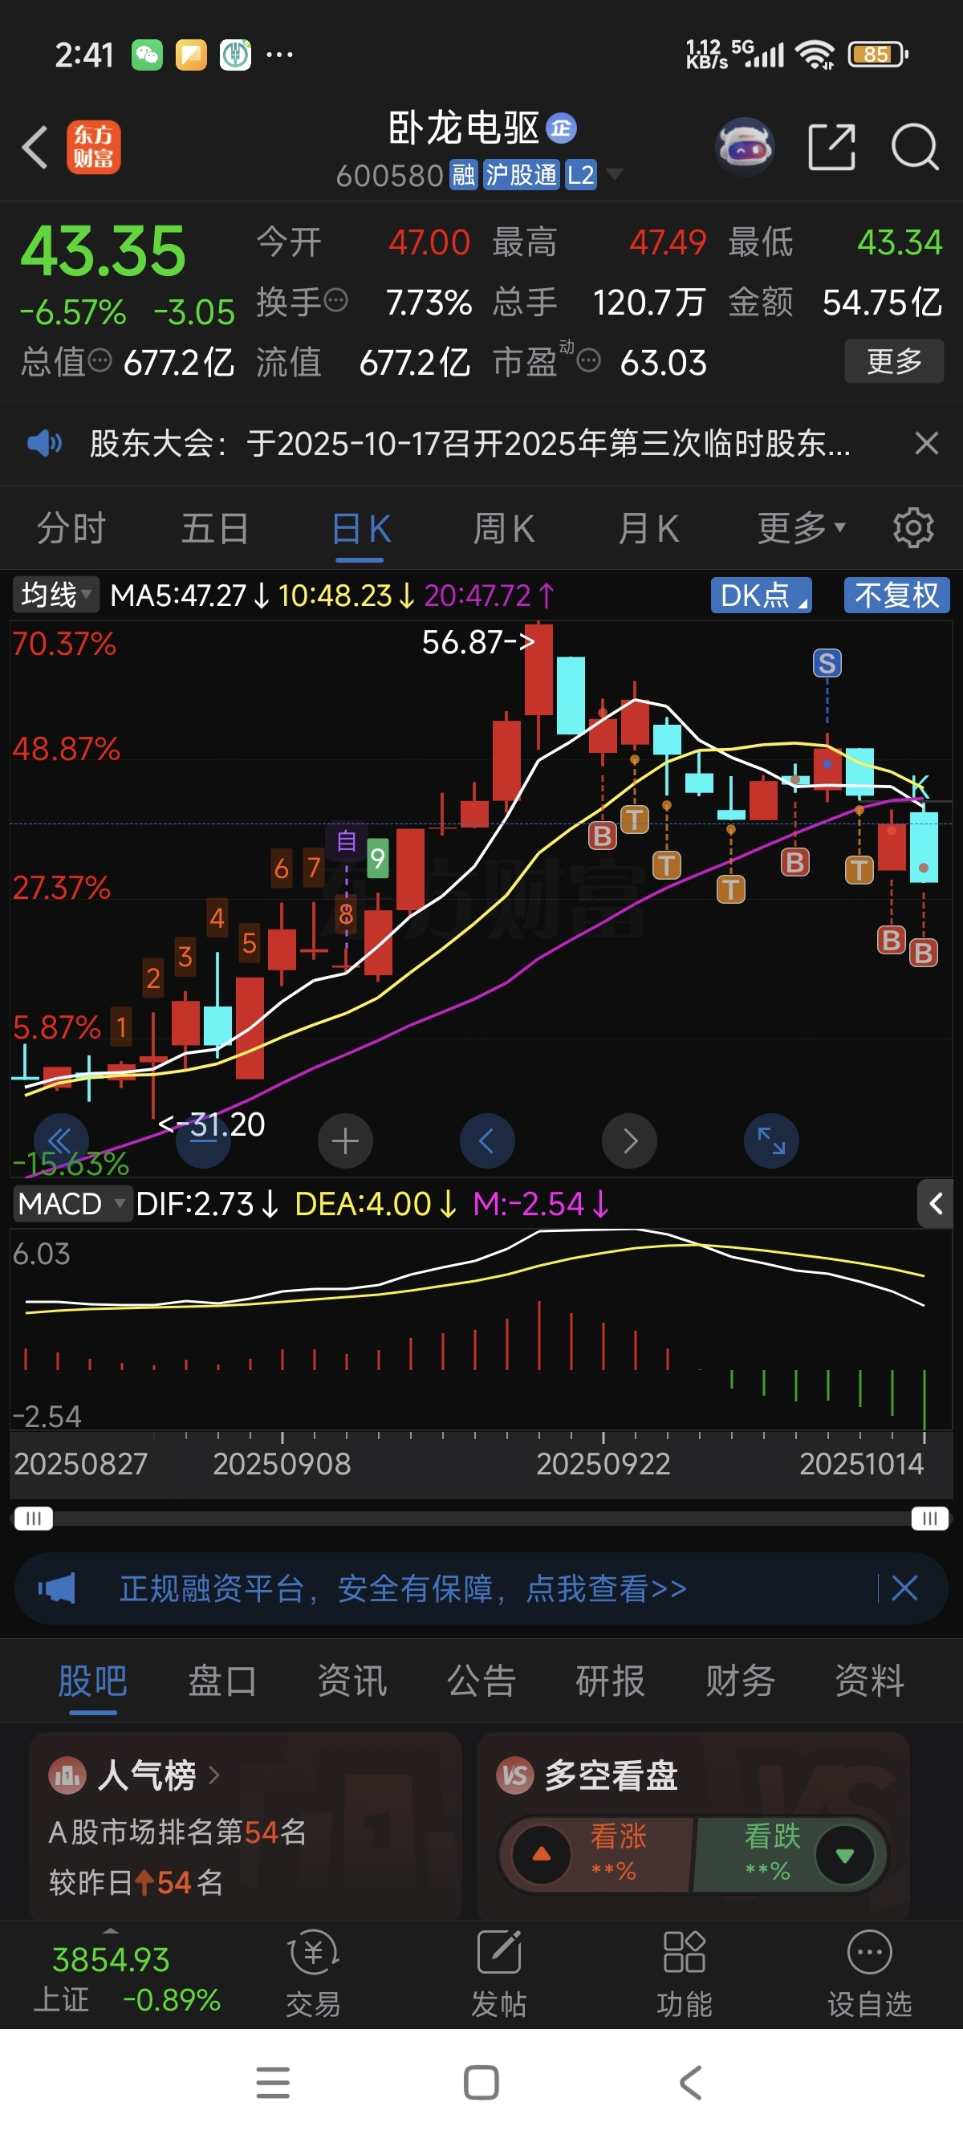Open 交易 from the bottom bar
Viewport: 963px width, 2143px height.
(314, 1974)
